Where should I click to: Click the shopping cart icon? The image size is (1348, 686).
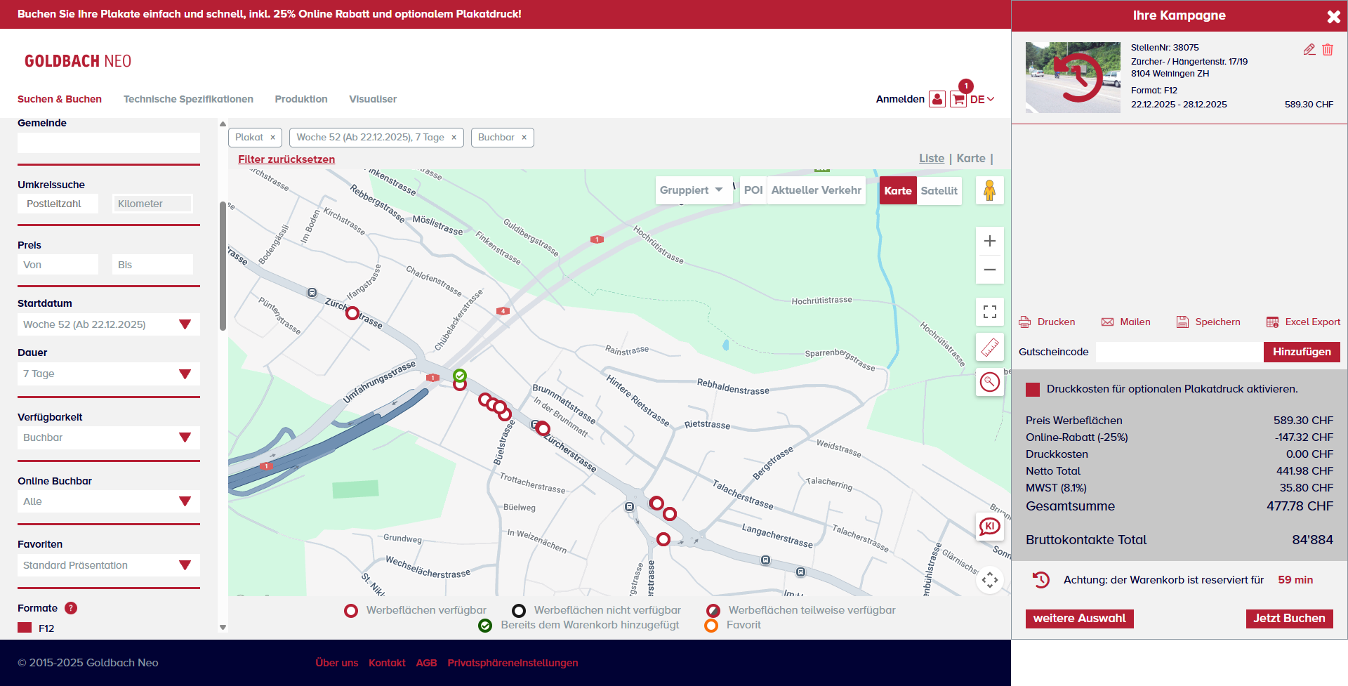click(958, 100)
